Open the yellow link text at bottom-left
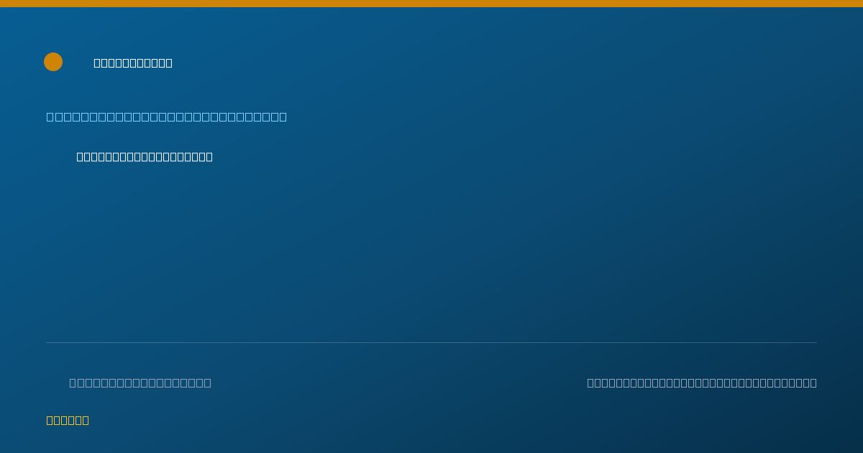 [68, 420]
